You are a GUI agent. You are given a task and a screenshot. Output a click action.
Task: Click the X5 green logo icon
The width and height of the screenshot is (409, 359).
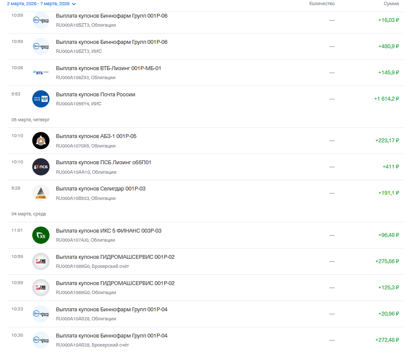pyautogui.click(x=41, y=235)
